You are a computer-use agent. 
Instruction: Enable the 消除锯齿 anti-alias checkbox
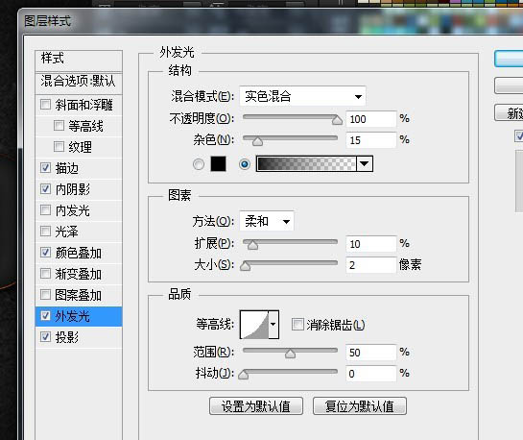297,324
